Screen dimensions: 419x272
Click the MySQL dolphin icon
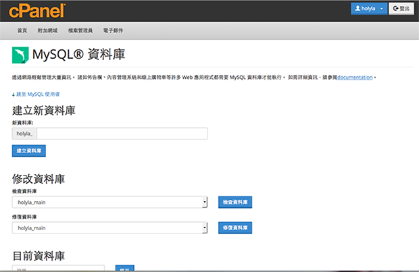[x=20, y=55]
